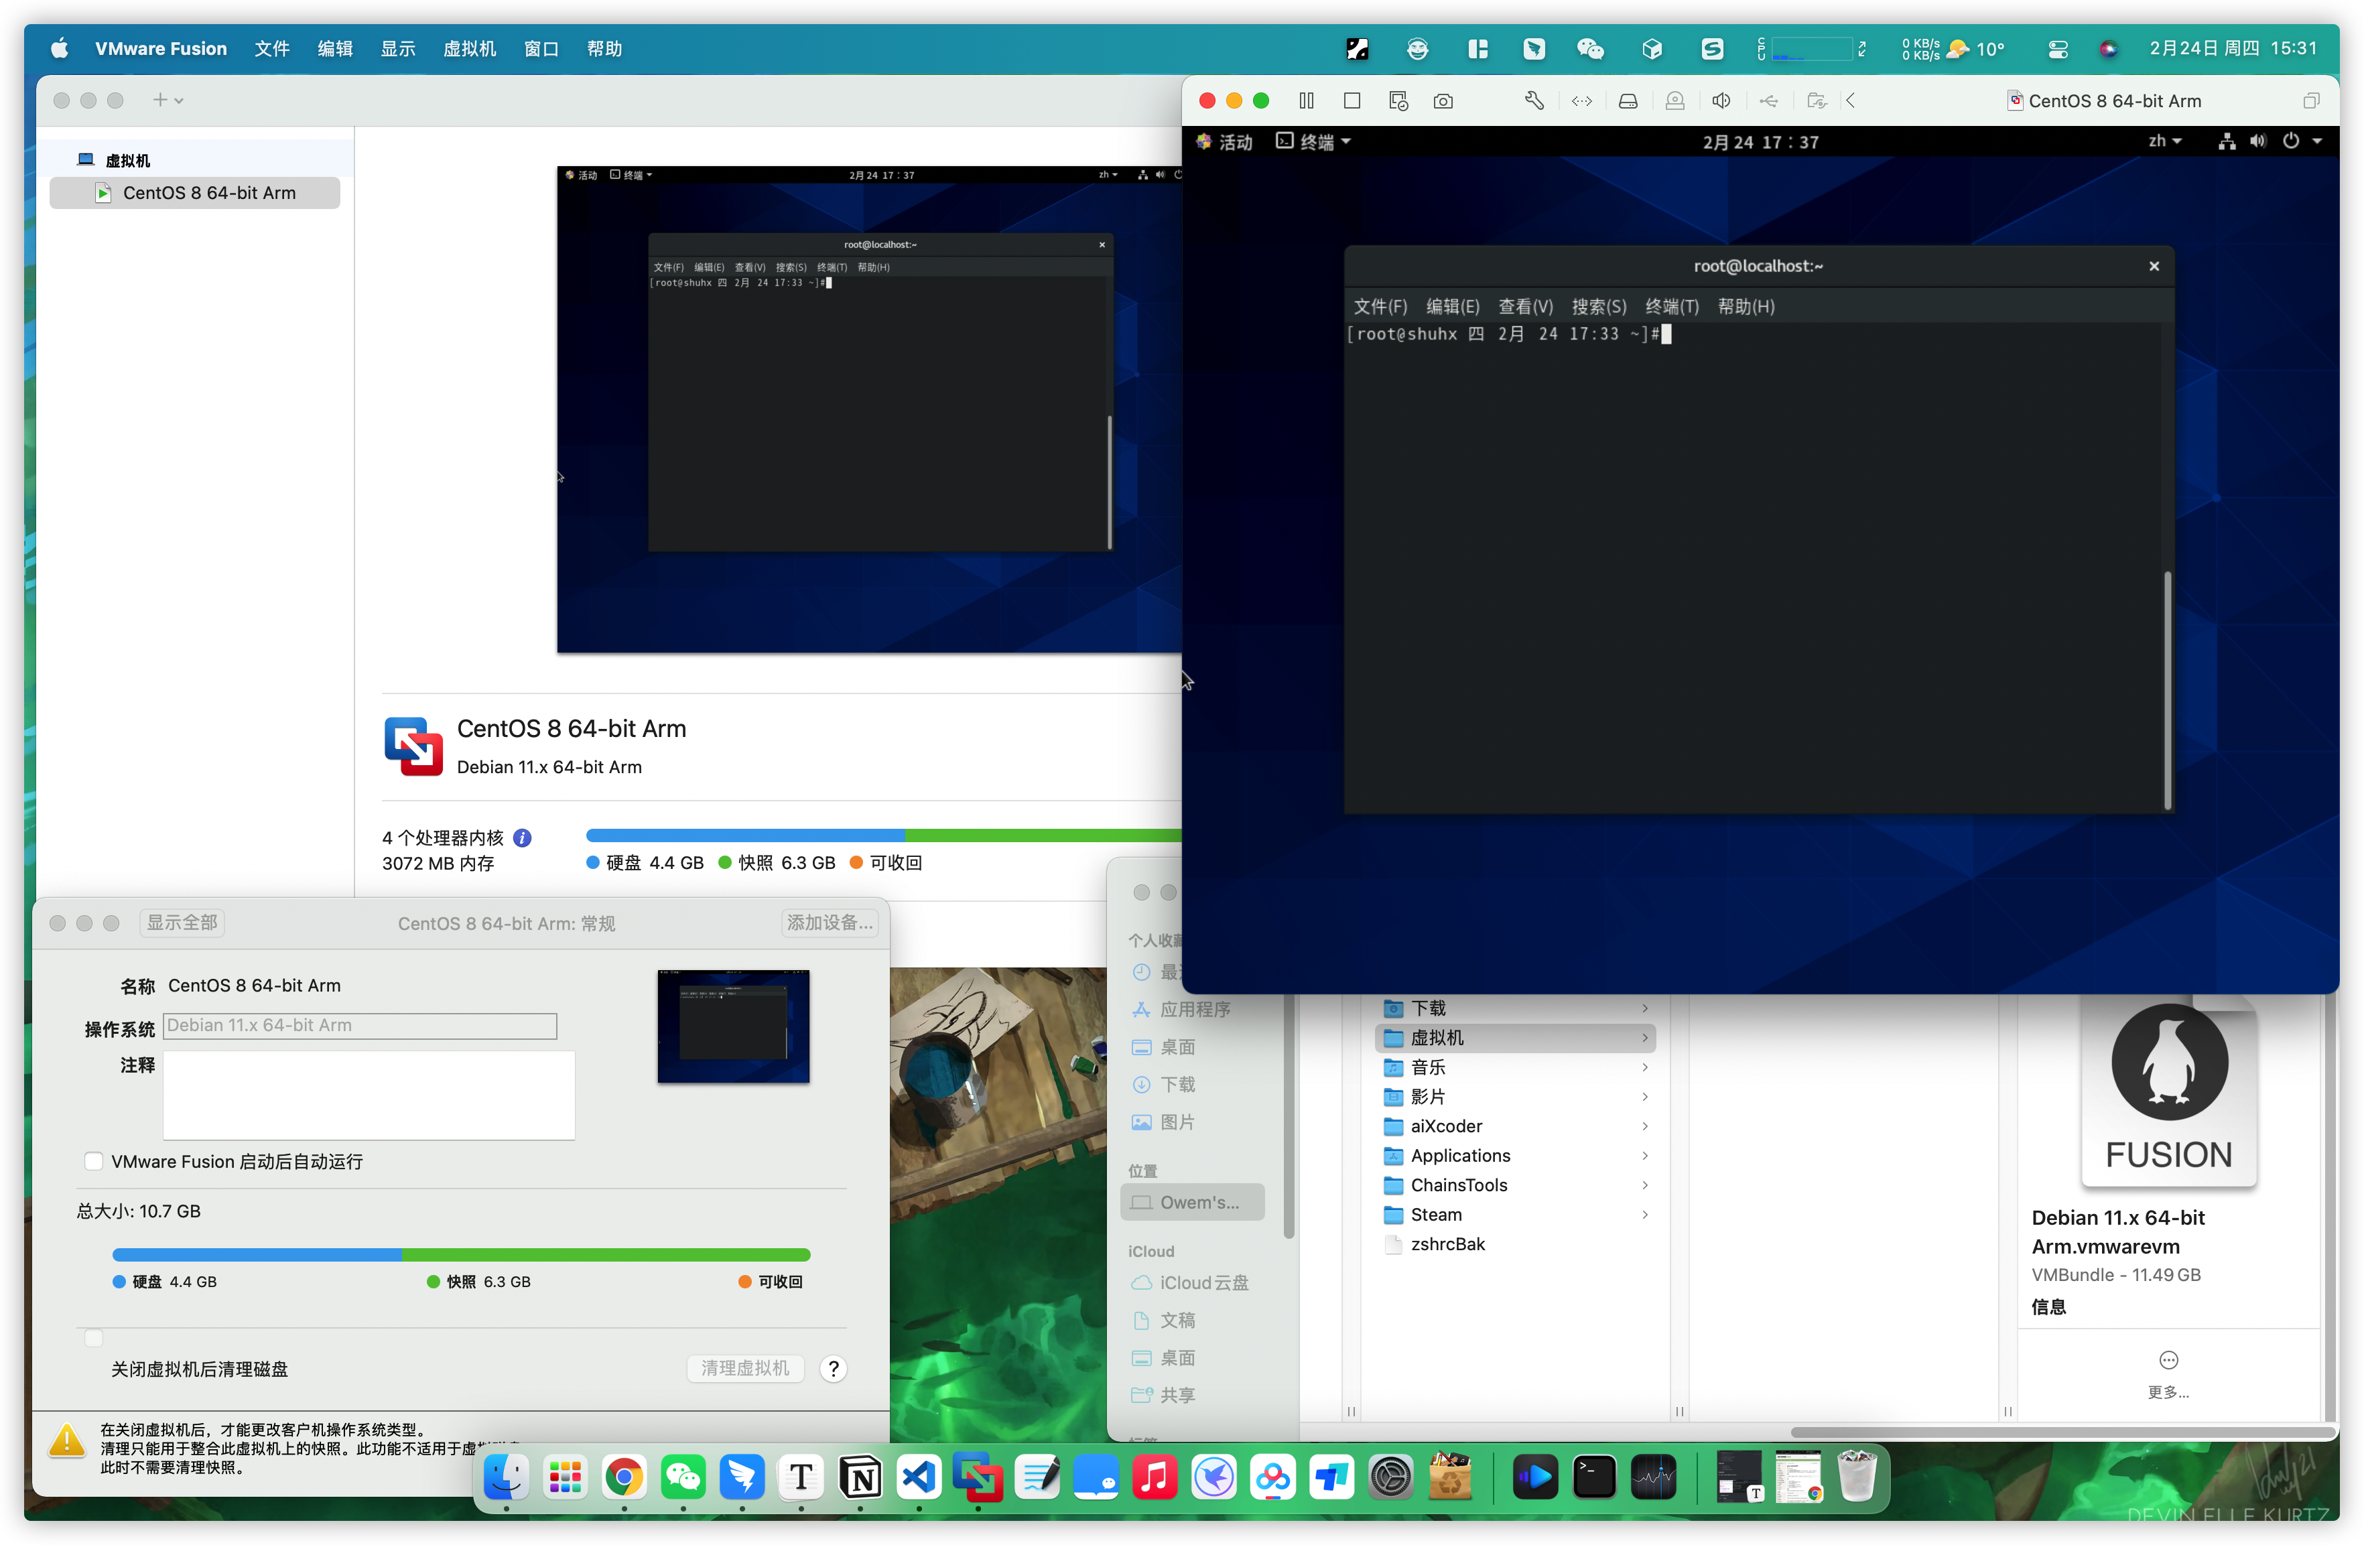Click the small VM thumbnail in settings window
This screenshot has height=1545, width=2364.
click(733, 1026)
